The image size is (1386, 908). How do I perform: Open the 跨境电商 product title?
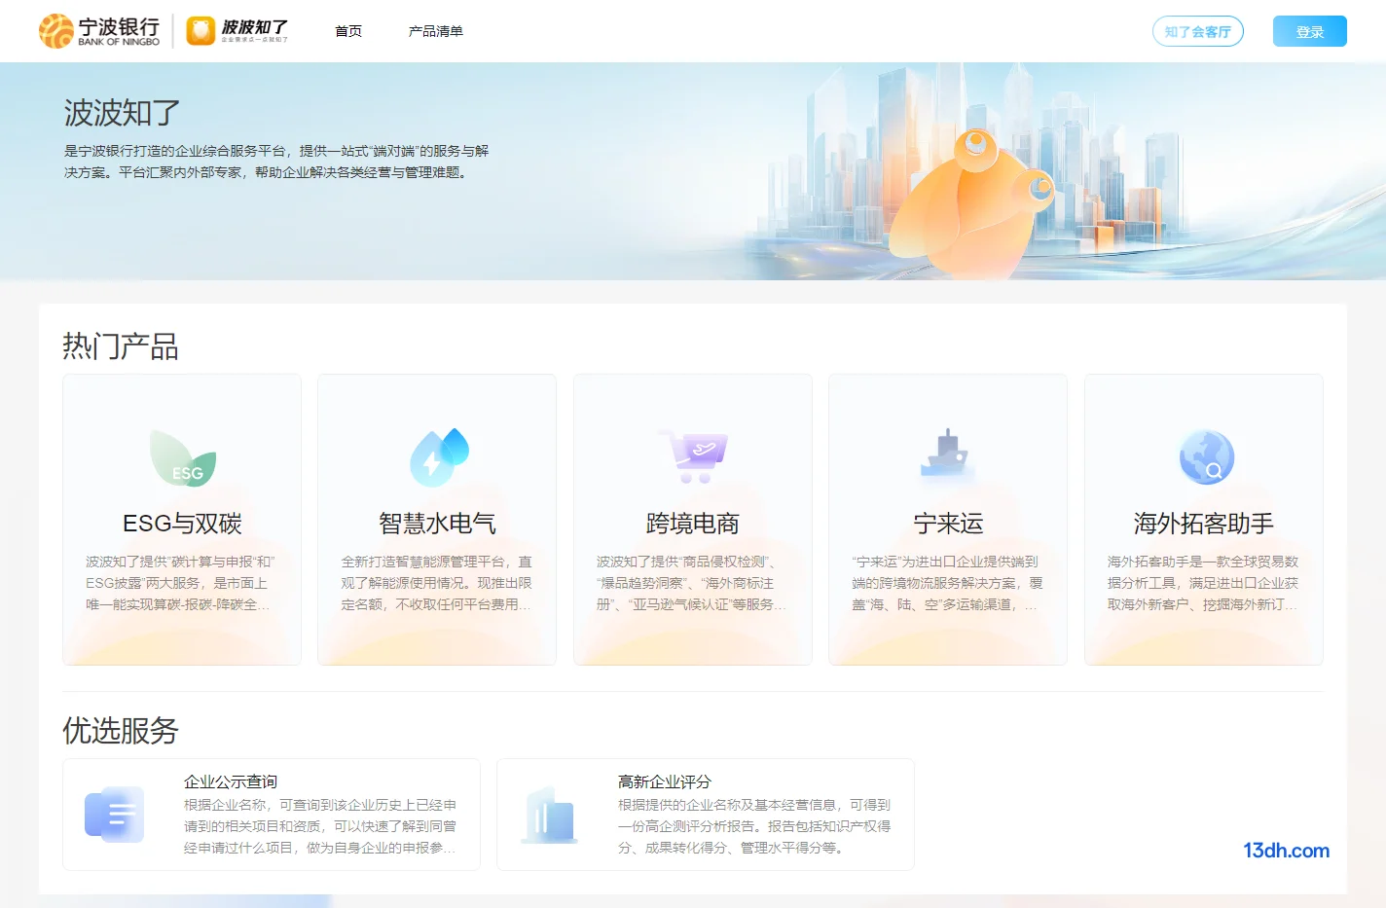[693, 524]
